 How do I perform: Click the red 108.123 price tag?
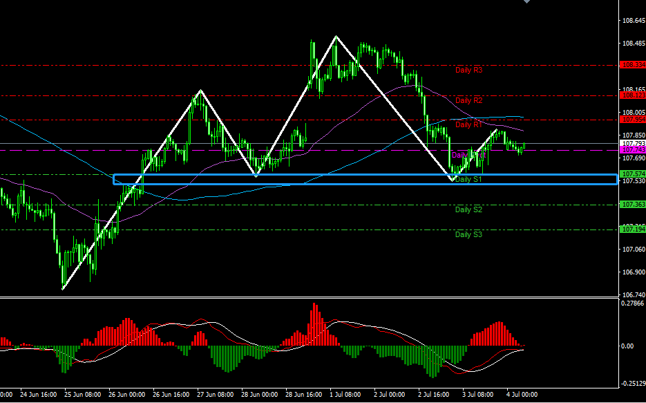tap(633, 95)
